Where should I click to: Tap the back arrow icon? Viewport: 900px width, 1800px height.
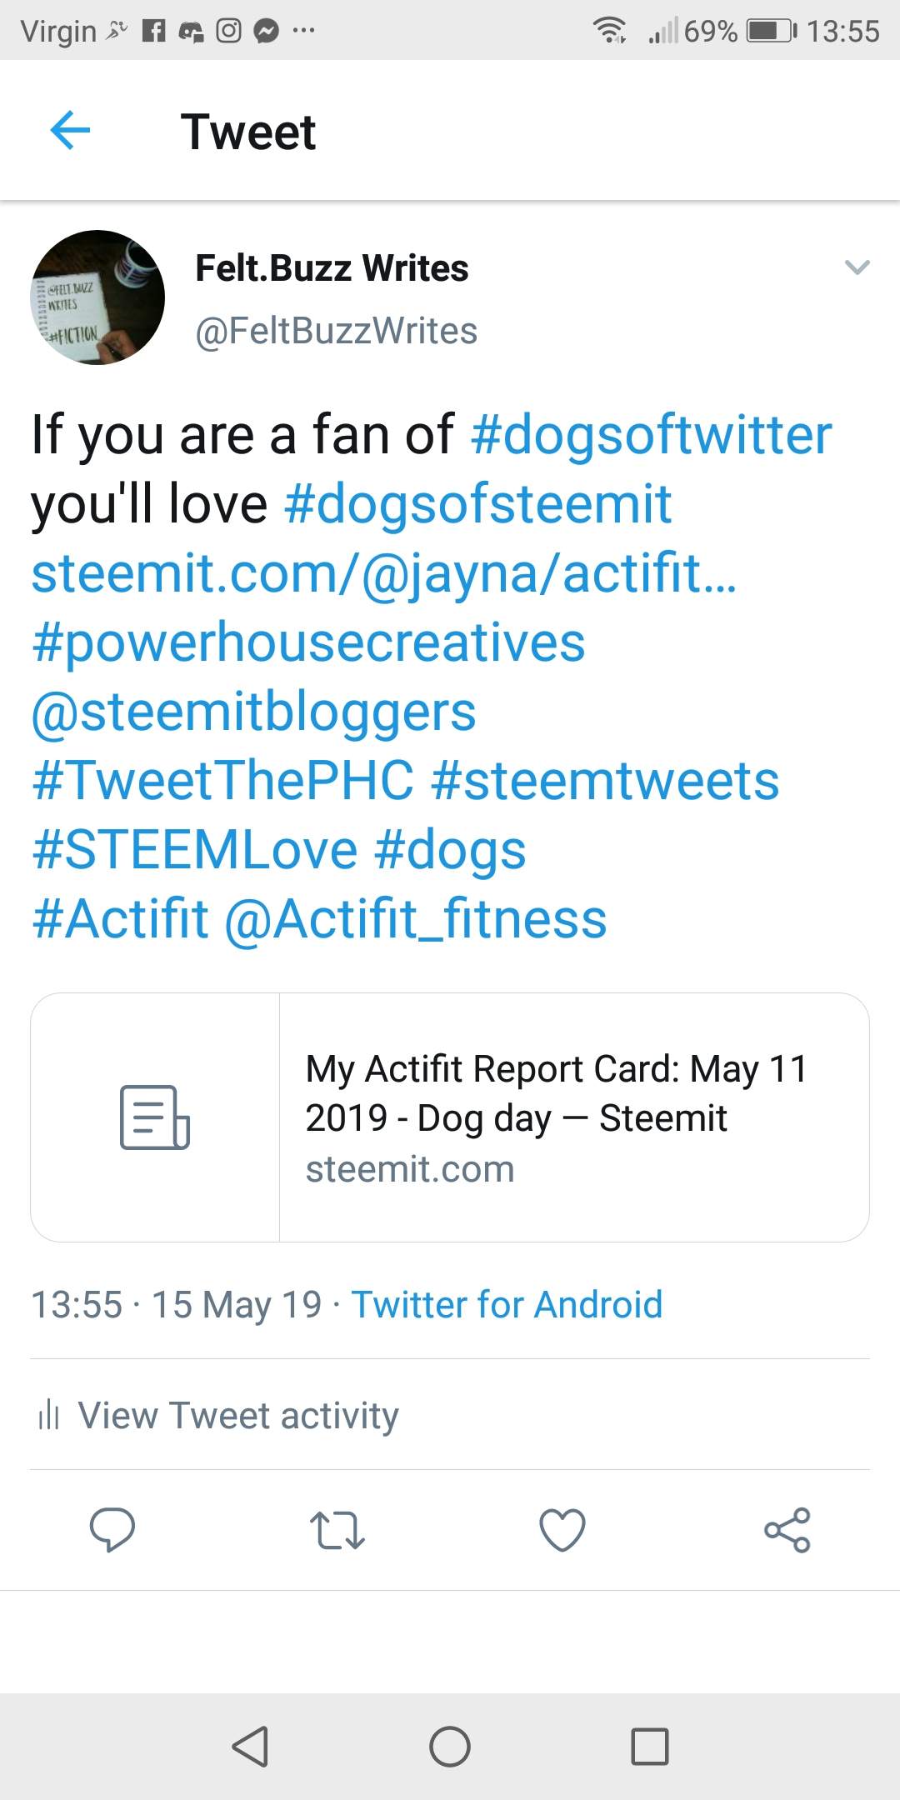click(70, 131)
